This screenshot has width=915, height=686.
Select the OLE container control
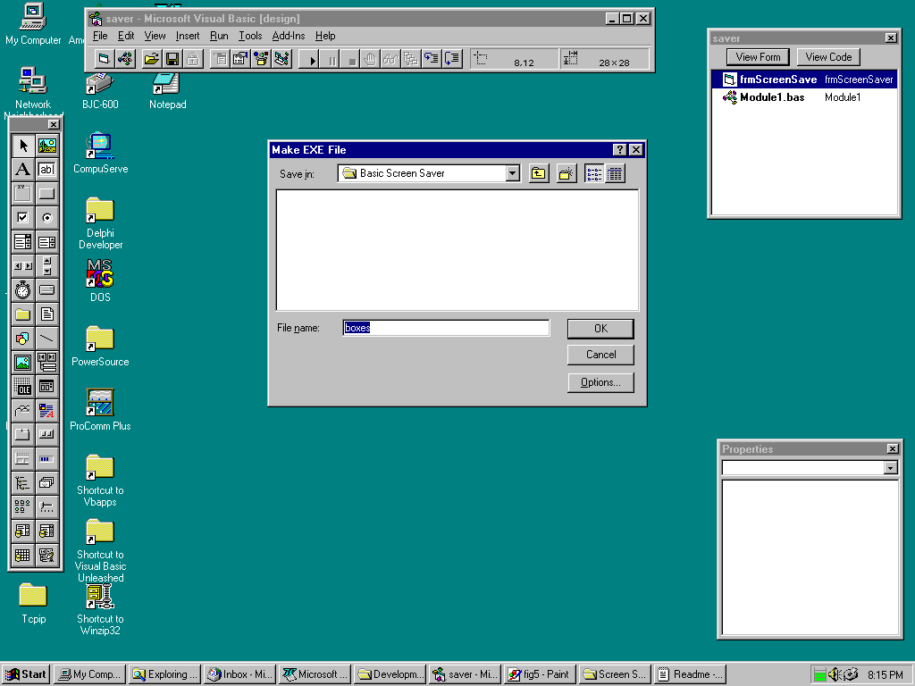(x=23, y=386)
